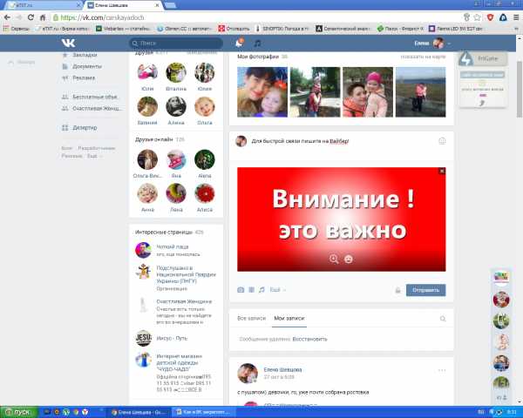Screen dimensions: 523x418
Task: Click the Дезертир apps icon in sidebar
Action: [x=65, y=128]
